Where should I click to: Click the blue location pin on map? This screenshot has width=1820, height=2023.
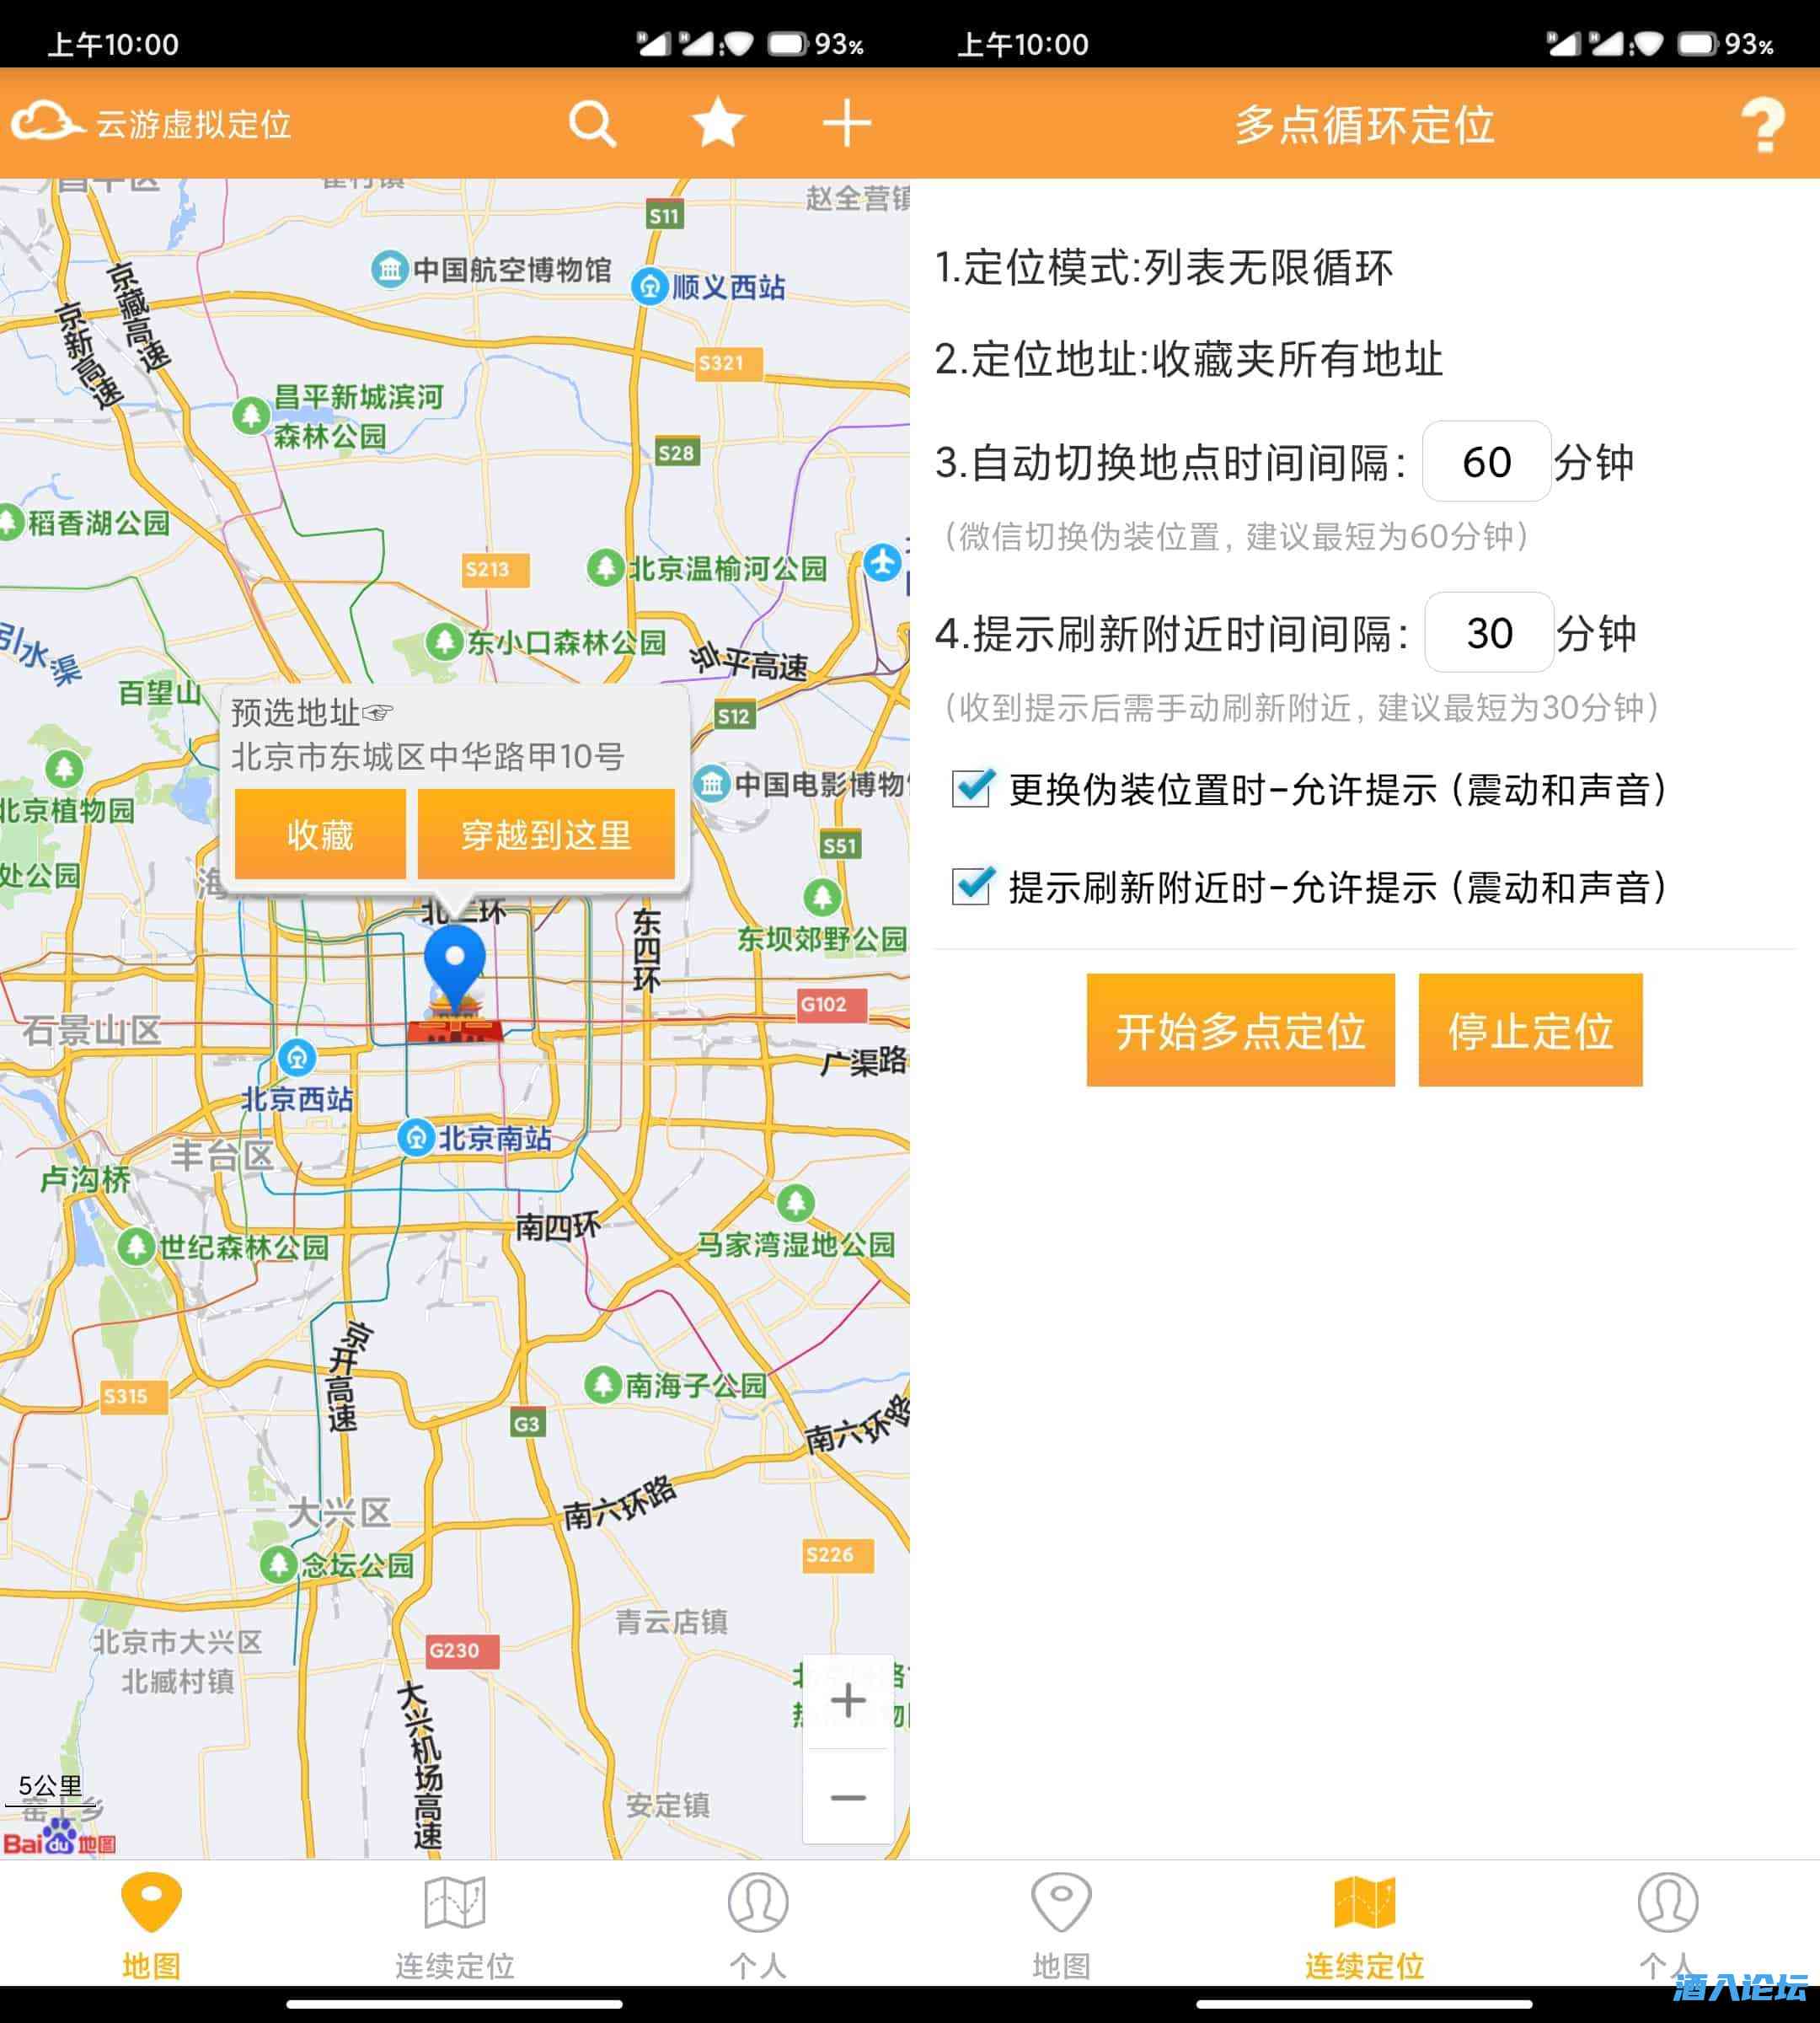point(455,960)
